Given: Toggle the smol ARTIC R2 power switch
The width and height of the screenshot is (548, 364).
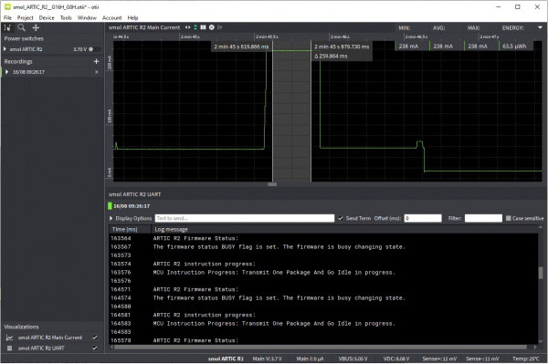Looking at the screenshot, I should click(x=94, y=49).
